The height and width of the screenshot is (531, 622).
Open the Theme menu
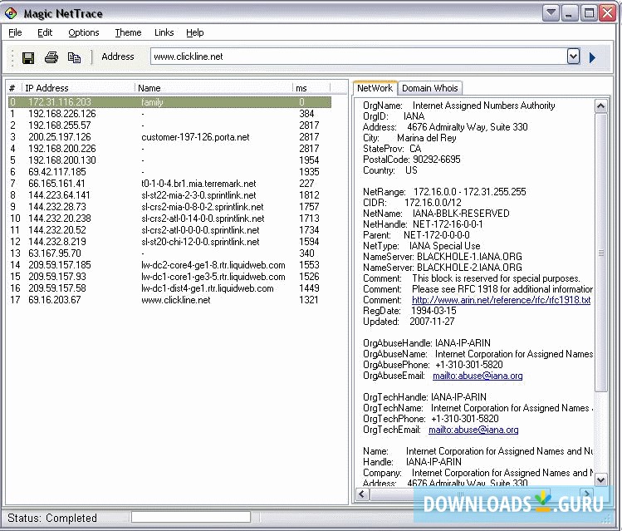[x=128, y=32]
